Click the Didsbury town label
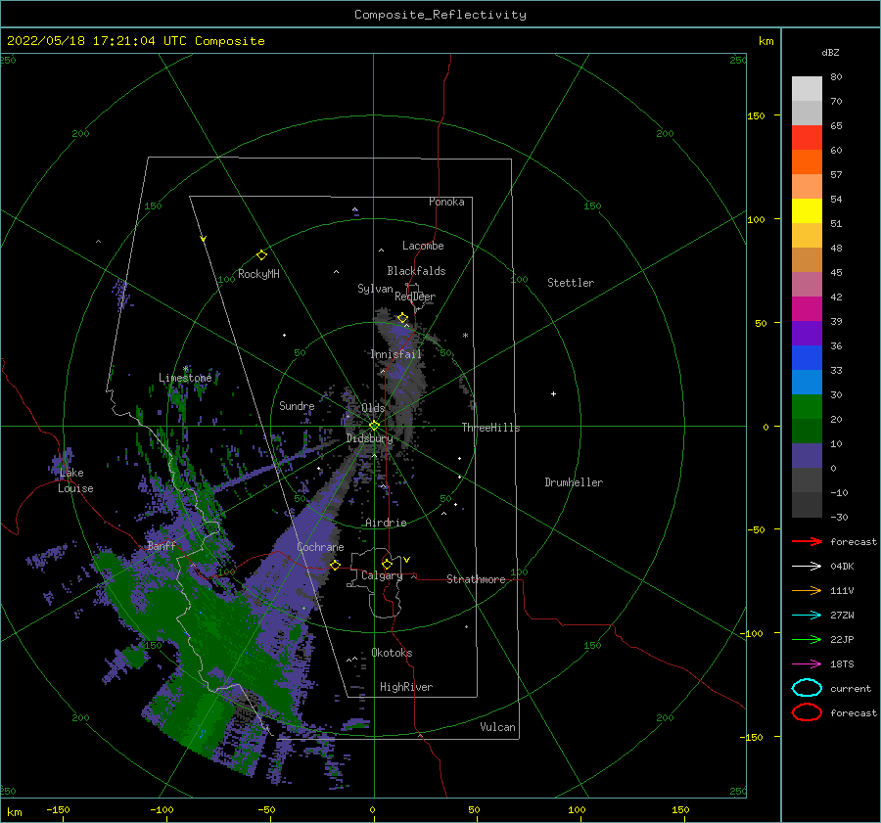Viewport: 881px width, 823px height. 370,438
